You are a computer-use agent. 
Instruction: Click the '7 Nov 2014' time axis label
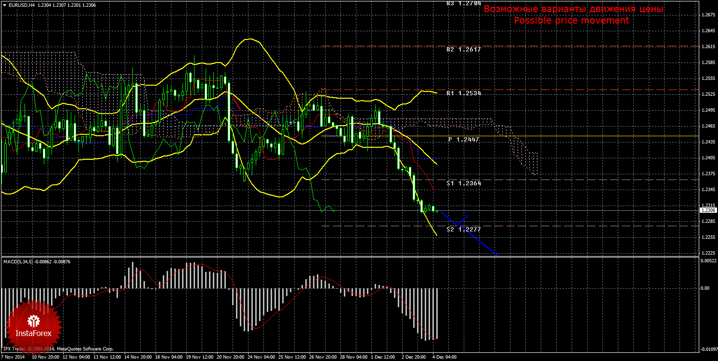click(13, 358)
